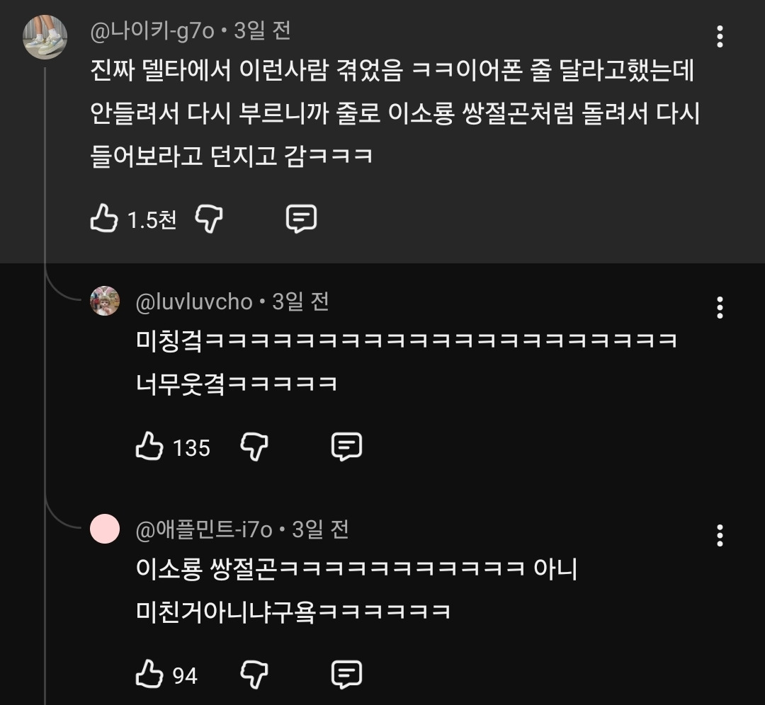Viewport: 765px width, 705px height.
Task: Open the @luvluvcho avatar
Action: click(x=105, y=302)
